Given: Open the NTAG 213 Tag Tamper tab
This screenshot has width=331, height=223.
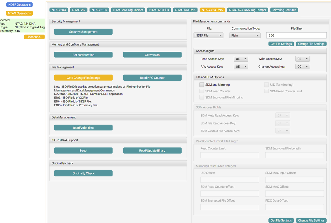Looking at the screenshot, I should pos(128,10).
